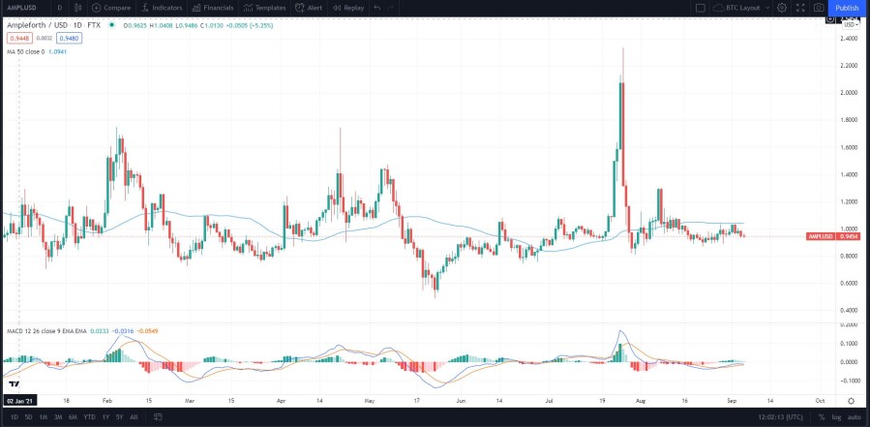Open axis settings gear at bottom right
Image resolution: width=870 pixels, height=427 pixels.
[x=852, y=400]
